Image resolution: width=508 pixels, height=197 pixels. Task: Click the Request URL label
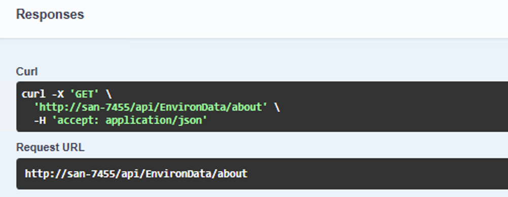pos(50,147)
